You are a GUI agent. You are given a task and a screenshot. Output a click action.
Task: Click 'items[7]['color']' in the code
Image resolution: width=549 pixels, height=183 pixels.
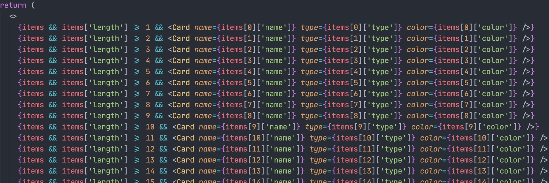[x=475, y=105]
